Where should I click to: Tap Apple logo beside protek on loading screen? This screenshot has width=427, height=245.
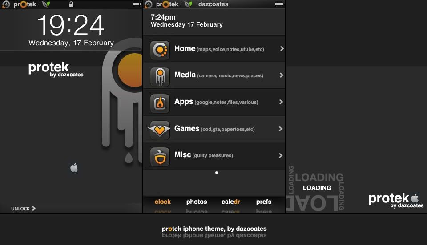[x=415, y=198]
